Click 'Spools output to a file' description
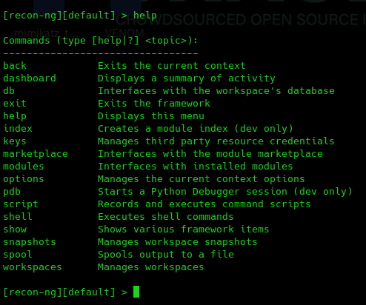Screen dimensions: 366x305 (x=166, y=255)
